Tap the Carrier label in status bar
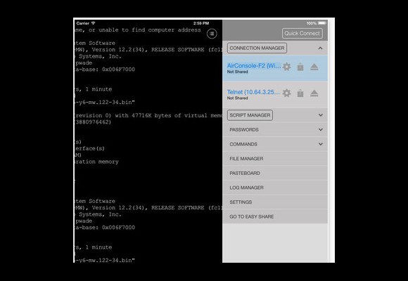 coord(83,23)
